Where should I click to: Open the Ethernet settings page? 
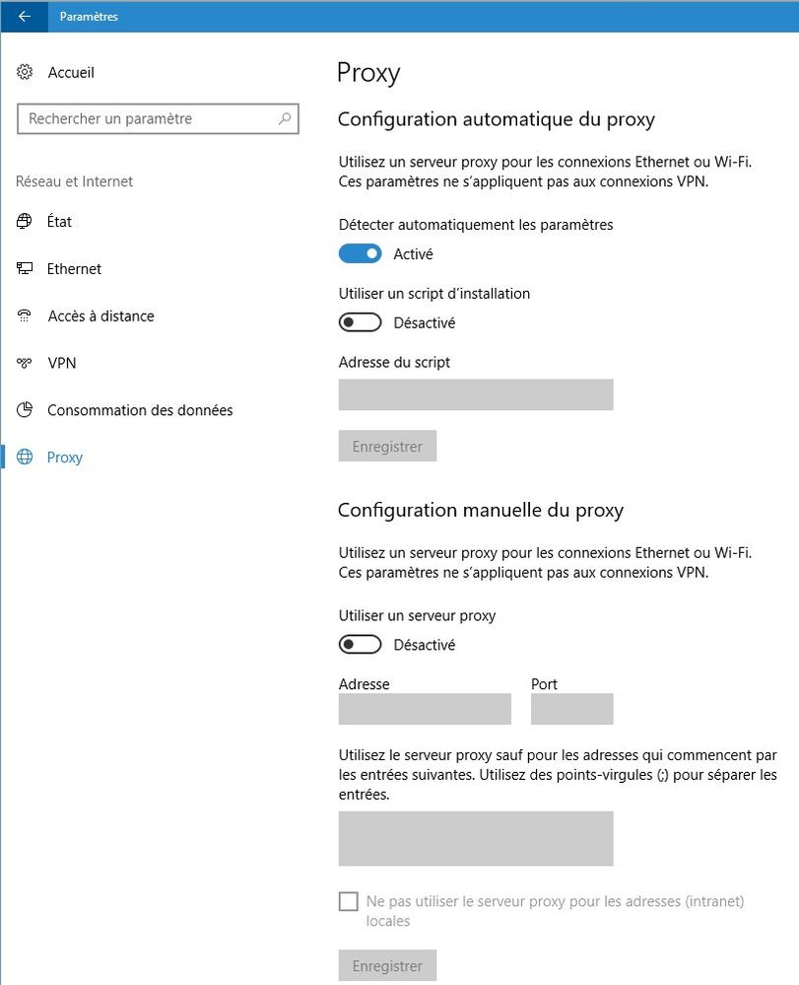pyautogui.click(x=74, y=269)
